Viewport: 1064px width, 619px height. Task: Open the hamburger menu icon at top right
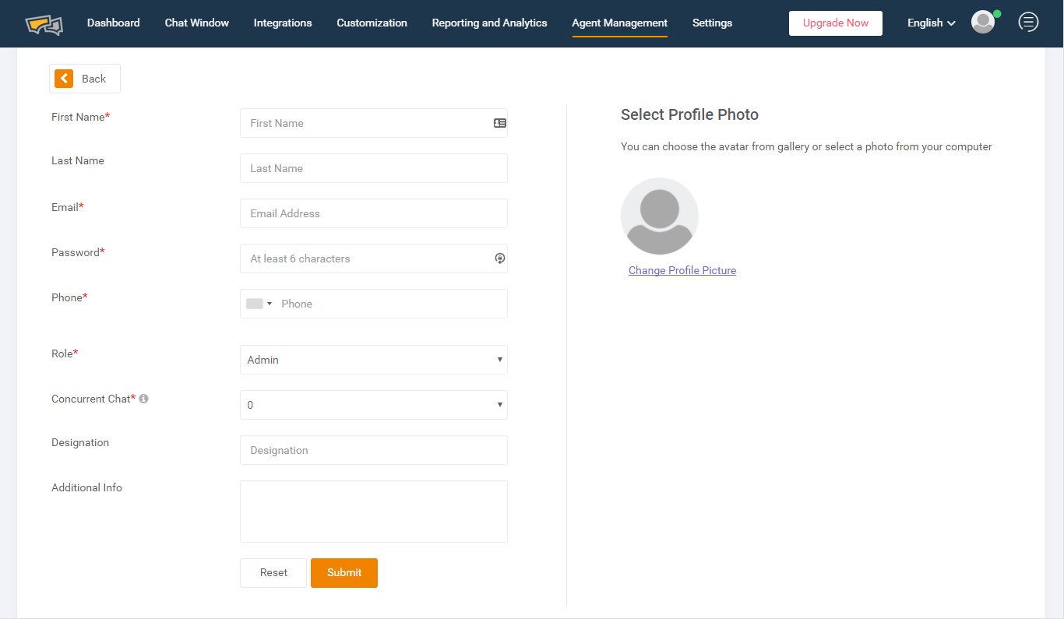1028,23
